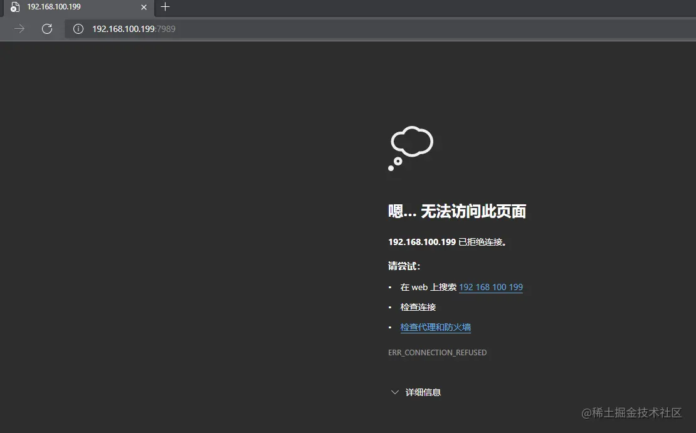
Task: Expand the 详细信息 details section
Action: click(x=416, y=392)
